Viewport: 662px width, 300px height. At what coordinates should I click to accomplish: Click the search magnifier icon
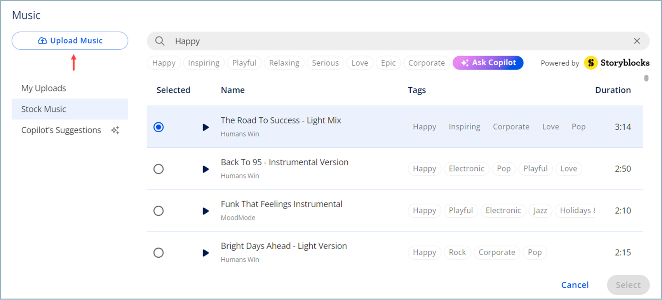160,41
